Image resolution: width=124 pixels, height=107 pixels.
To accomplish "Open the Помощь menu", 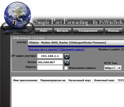I will point(113,31).
